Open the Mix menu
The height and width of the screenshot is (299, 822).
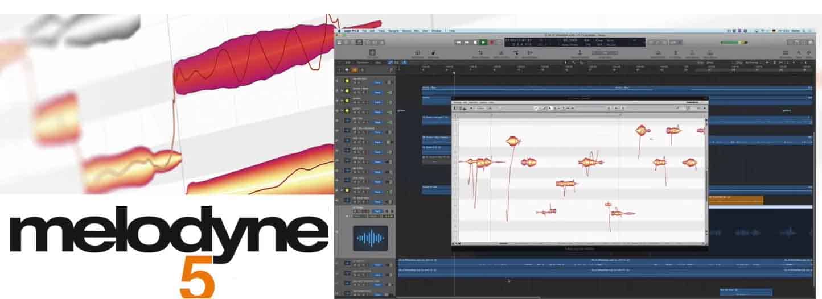coord(417,31)
